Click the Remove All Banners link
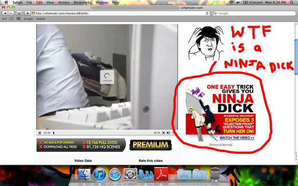298x186 pixels. [221, 145]
